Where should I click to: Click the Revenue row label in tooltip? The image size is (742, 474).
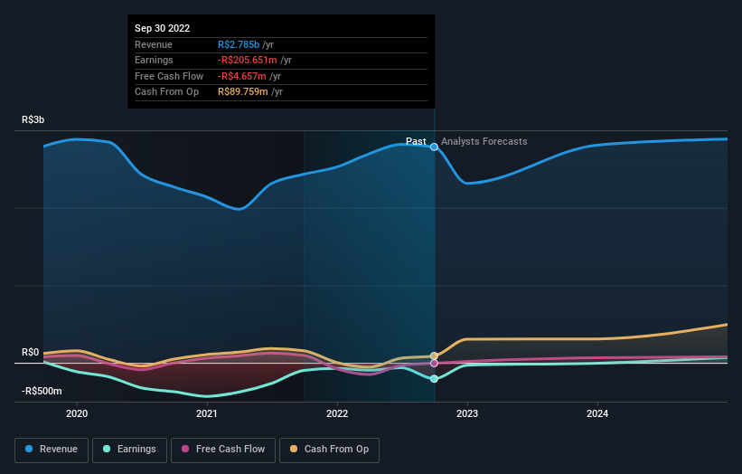click(x=154, y=44)
